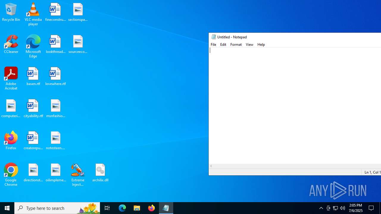
Task: Select the Google Chrome desktop shortcut
Action: pos(11,175)
